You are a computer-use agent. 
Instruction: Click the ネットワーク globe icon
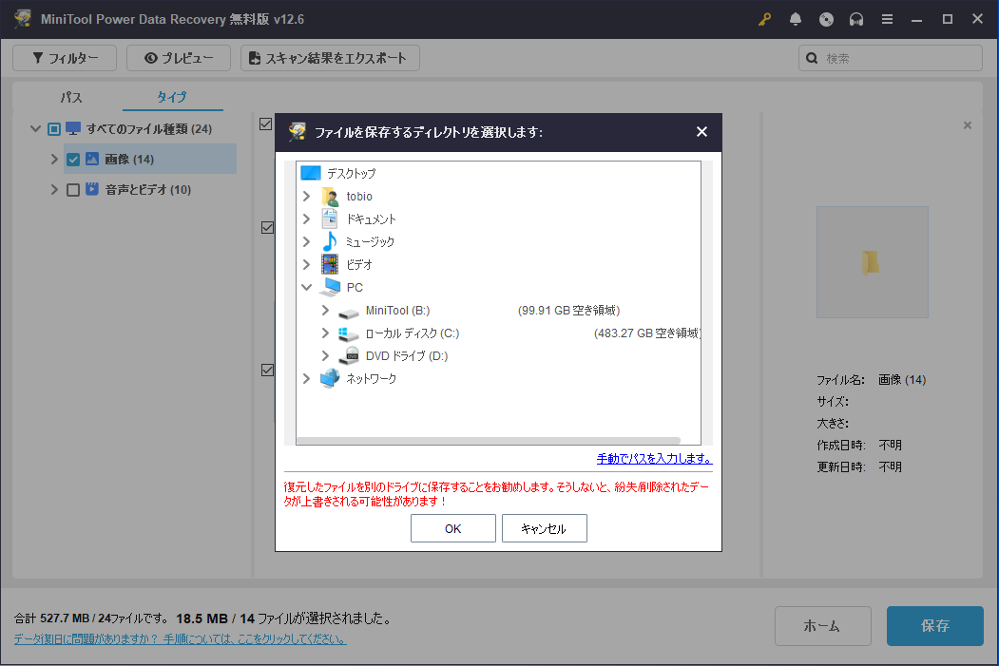tap(330, 378)
